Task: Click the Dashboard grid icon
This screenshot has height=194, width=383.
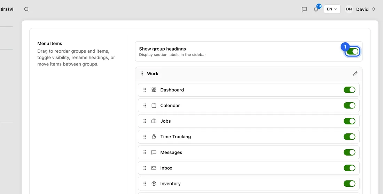Action: (154, 90)
